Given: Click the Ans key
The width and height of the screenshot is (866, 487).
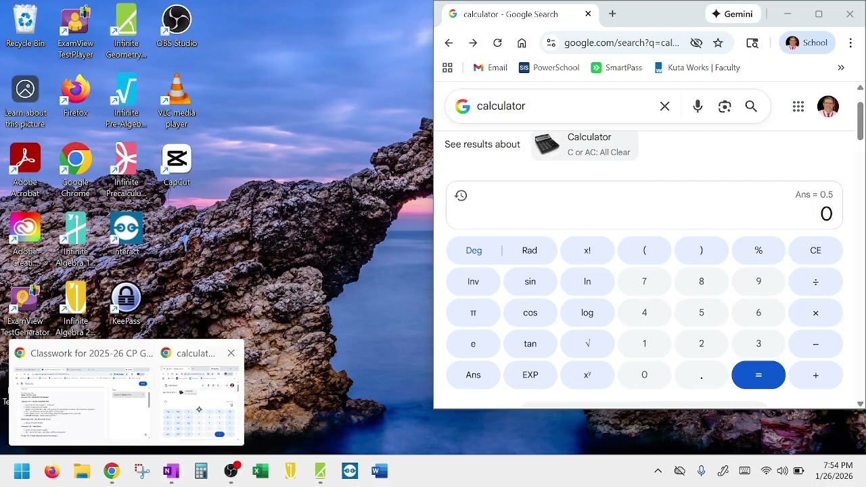Looking at the screenshot, I should click(x=473, y=375).
